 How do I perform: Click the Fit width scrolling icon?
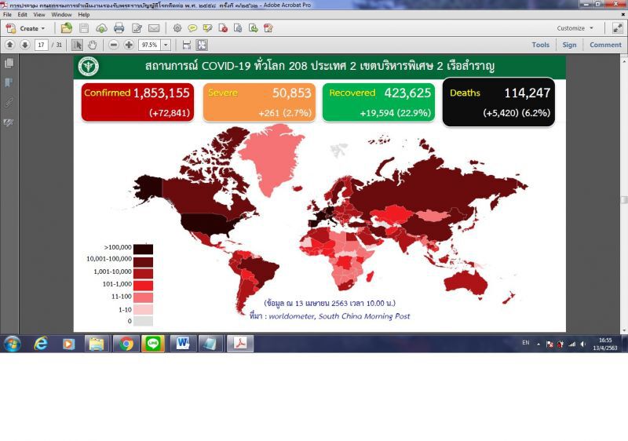point(186,45)
